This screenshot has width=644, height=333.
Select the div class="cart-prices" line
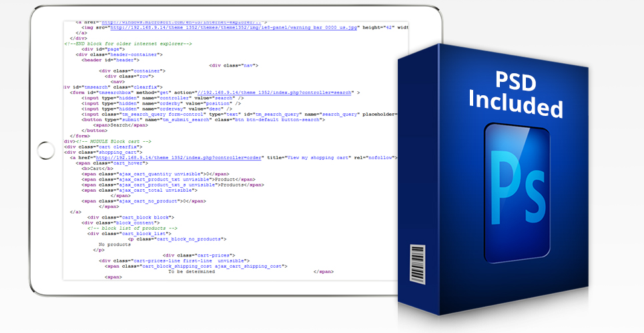[199, 256]
